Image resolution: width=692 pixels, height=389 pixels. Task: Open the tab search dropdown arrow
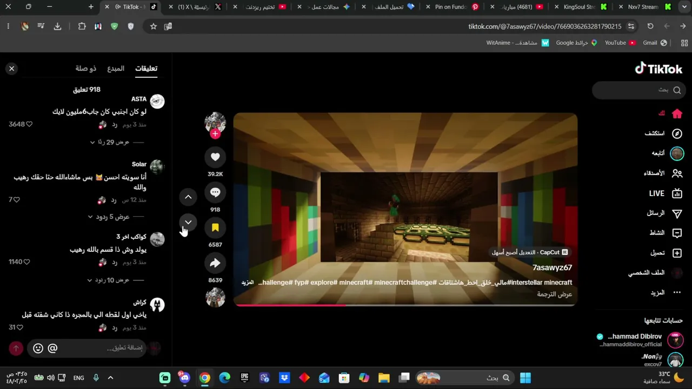685,7
